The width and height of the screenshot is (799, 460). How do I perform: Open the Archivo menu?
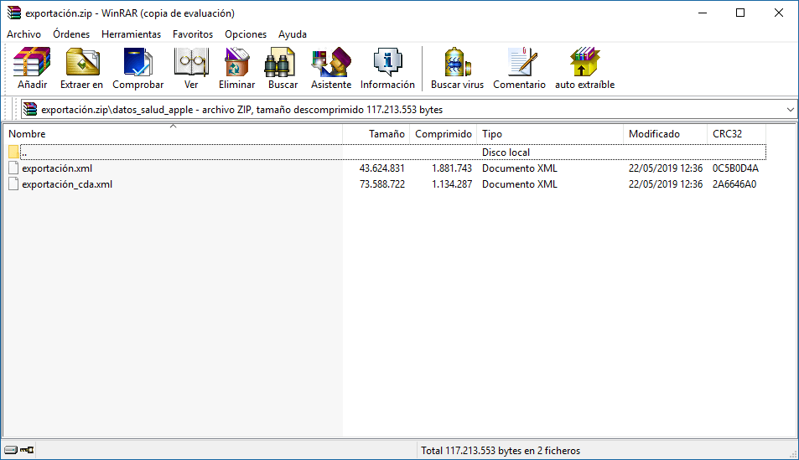[24, 34]
